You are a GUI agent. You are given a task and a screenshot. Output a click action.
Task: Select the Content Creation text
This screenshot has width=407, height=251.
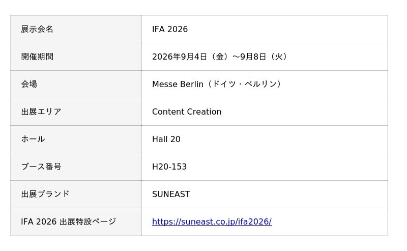[187, 111]
